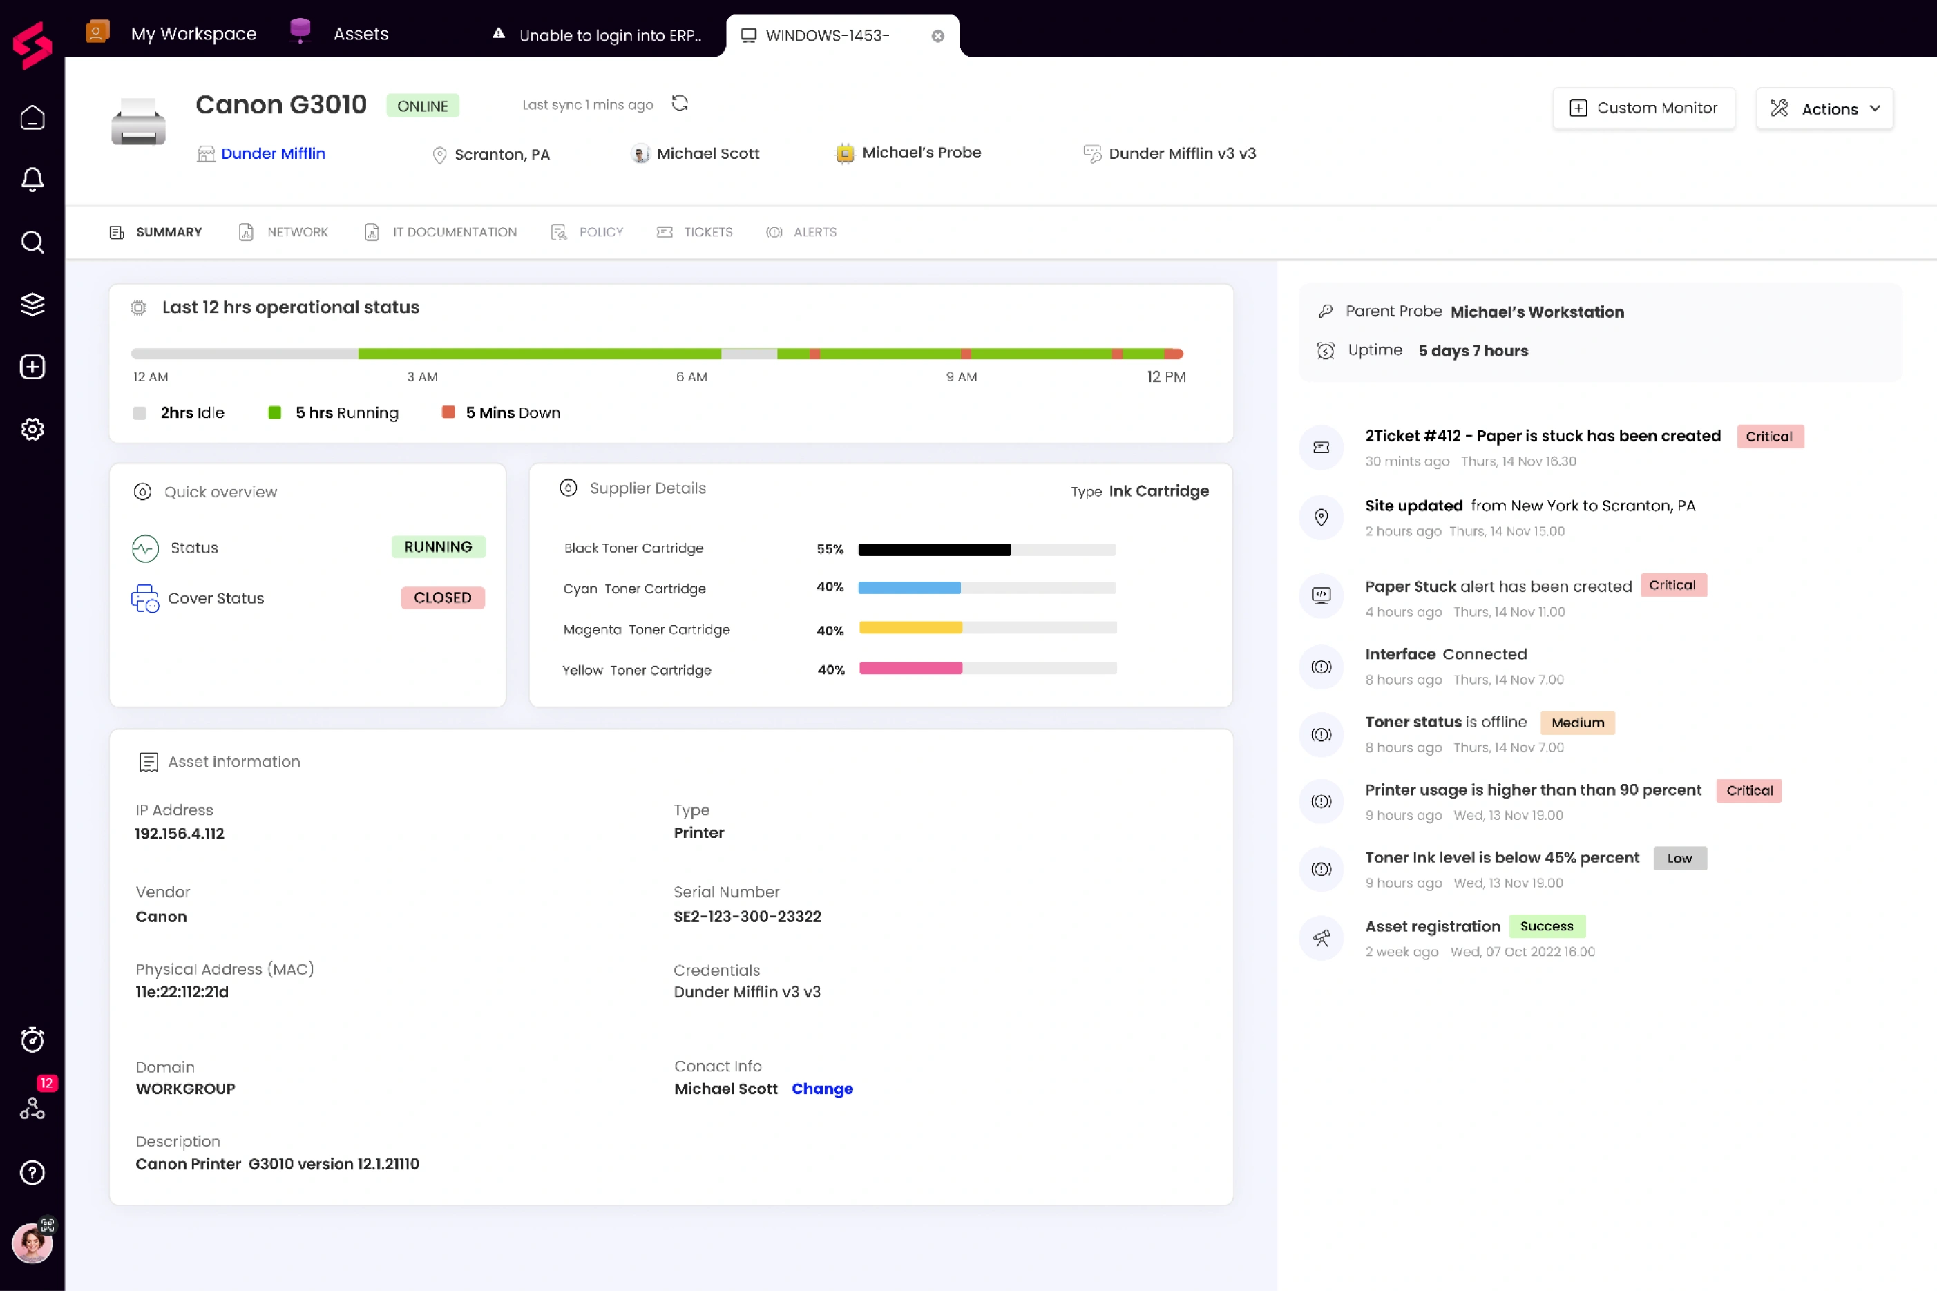Click the uptime clock icon
This screenshot has height=1291, width=1937.
[x=1326, y=351]
